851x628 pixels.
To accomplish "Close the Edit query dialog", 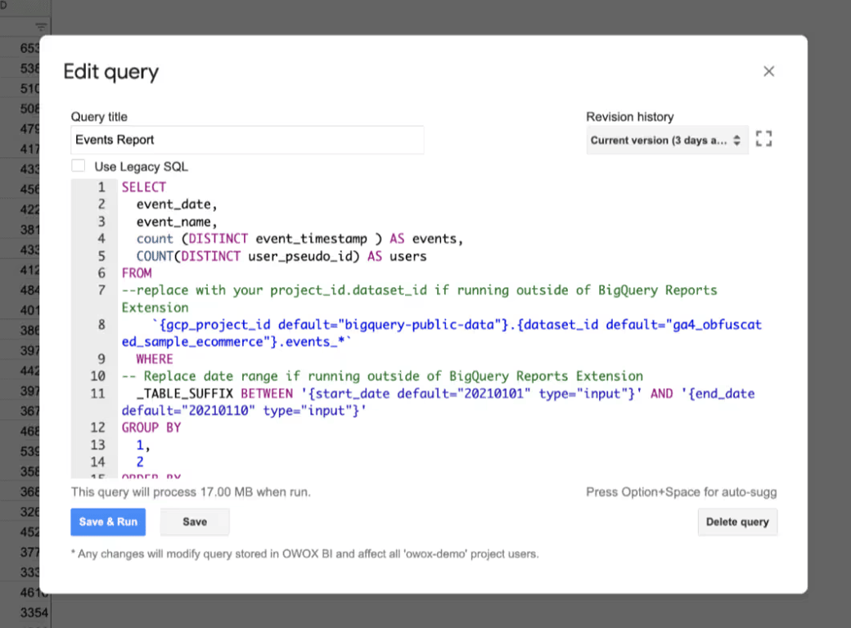I will [x=768, y=71].
